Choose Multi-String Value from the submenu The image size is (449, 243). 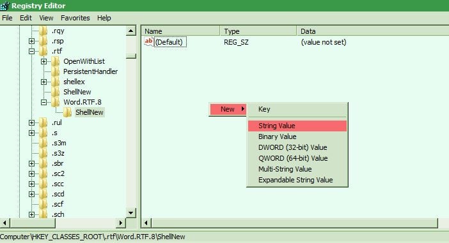pos(297,169)
